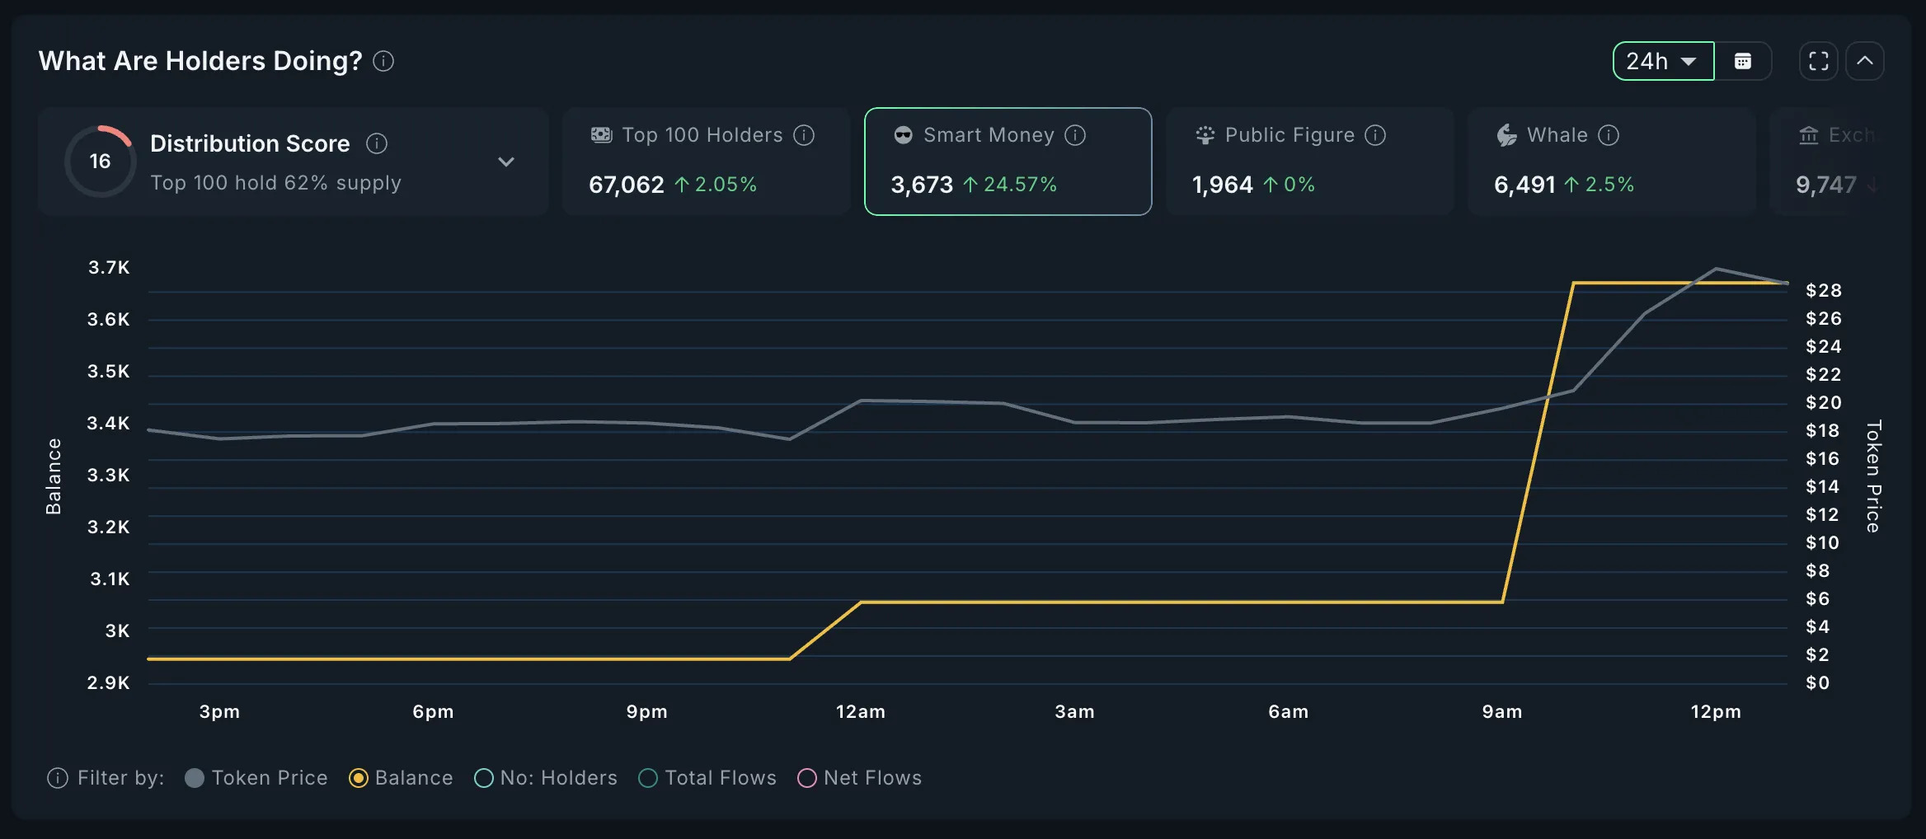Select the Exchange bank icon
Viewport: 1926px width, 839px height.
pos(1811,134)
